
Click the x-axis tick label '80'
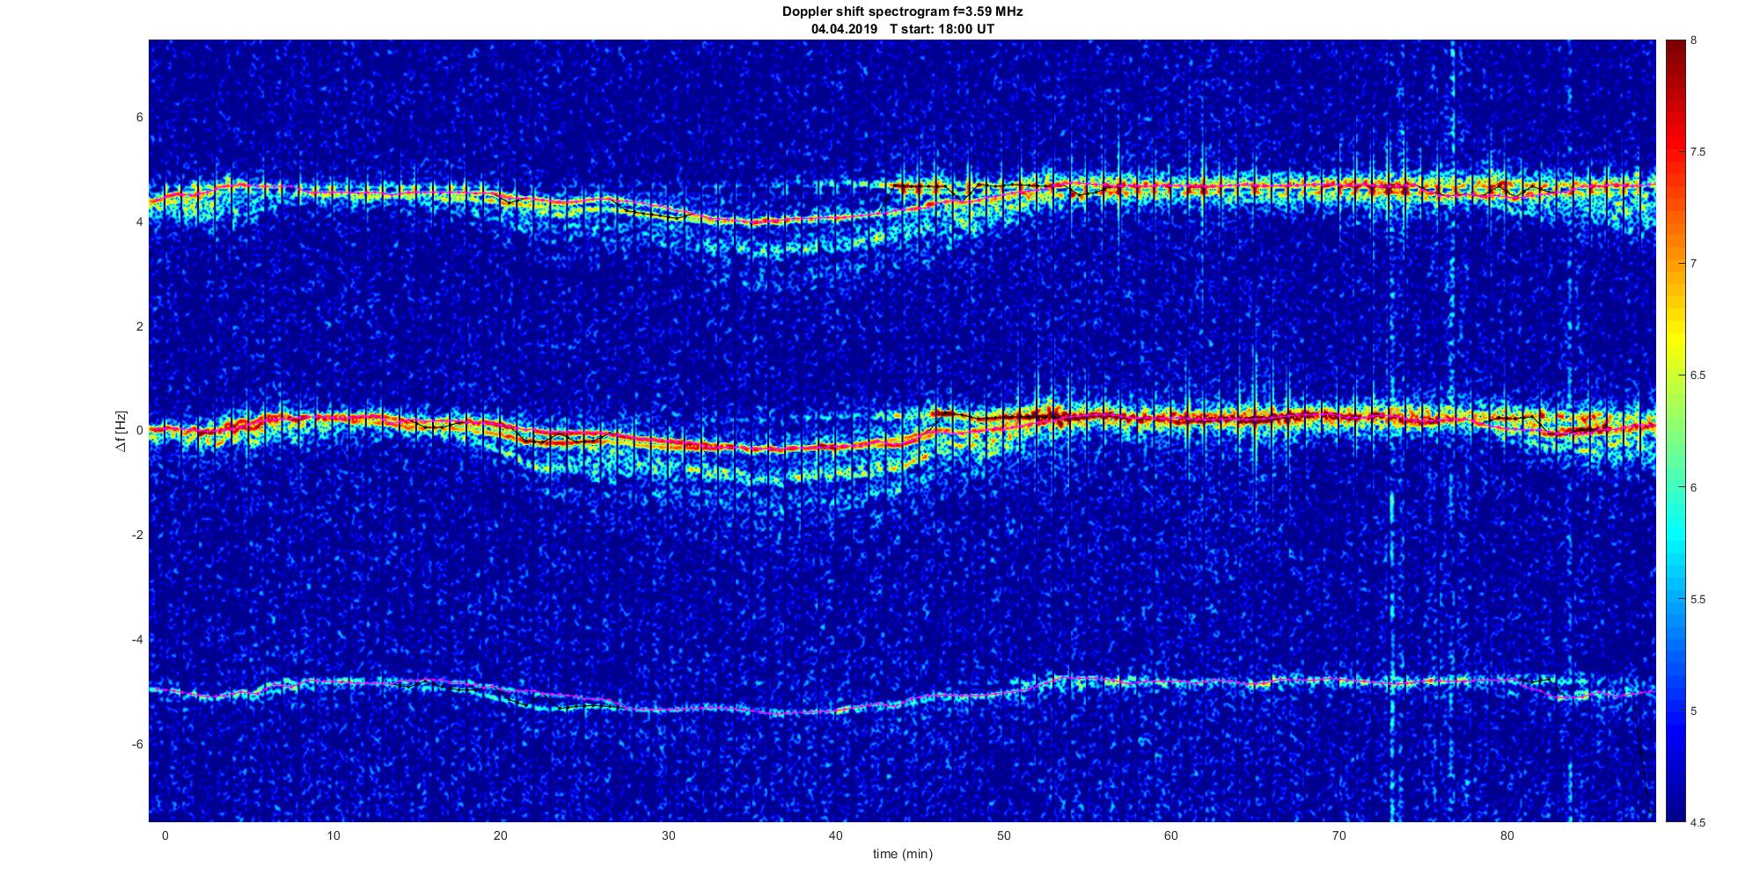pyautogui.click(x=1507, y=836)
